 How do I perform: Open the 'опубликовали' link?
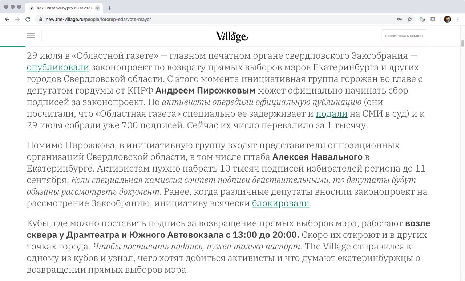click(x=58, y=67)
